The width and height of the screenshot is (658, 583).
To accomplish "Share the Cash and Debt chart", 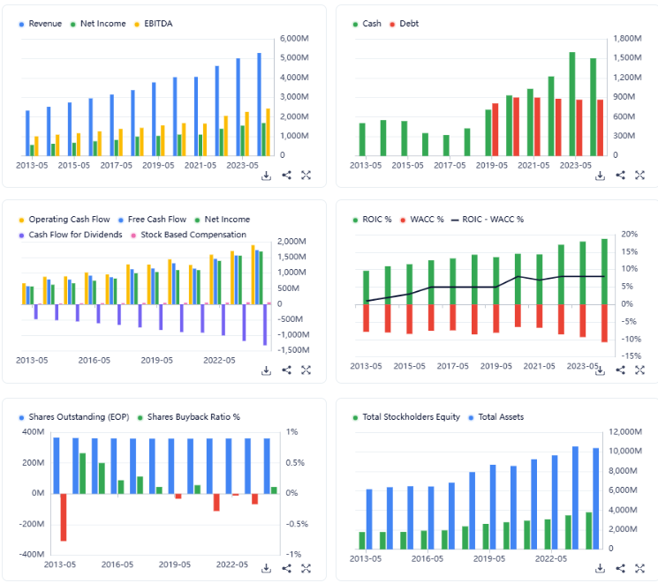I will (620, 176).
